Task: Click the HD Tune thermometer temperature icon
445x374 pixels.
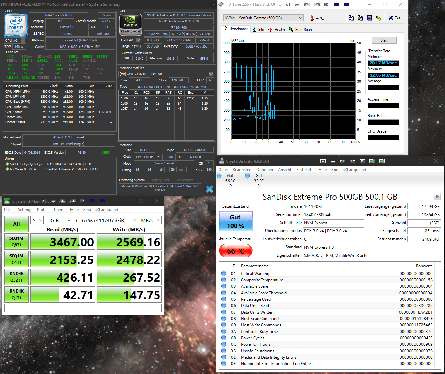Action: [x=312, y=18]
